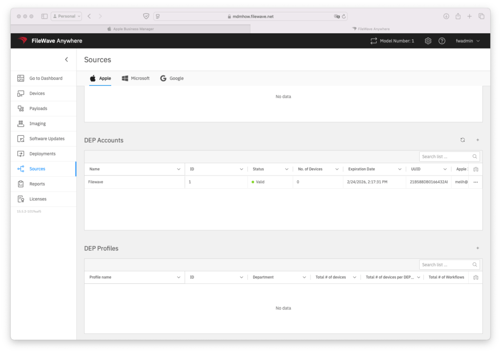
Task: Switch to the Microsoft sources tab
Action: [136, 78]
